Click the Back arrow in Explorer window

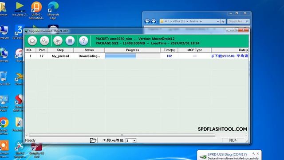point(147,21)
